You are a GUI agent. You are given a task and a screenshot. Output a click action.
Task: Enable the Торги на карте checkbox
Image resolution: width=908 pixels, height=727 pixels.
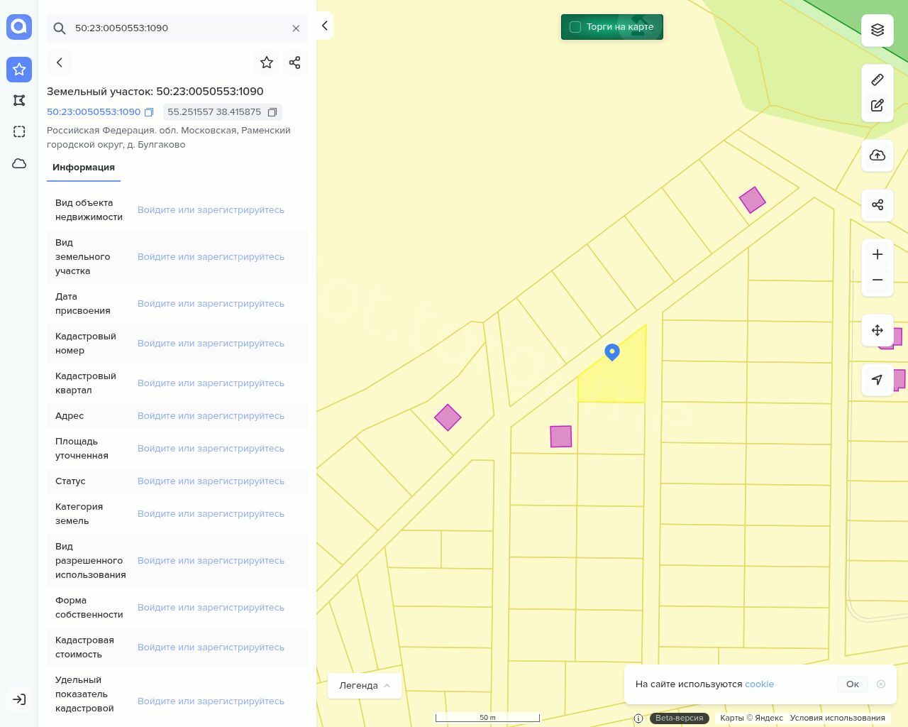tap(575, 27)
